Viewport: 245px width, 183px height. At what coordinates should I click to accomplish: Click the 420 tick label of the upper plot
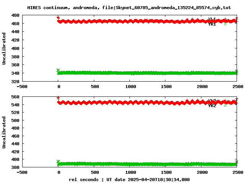[x=15, y=40]
